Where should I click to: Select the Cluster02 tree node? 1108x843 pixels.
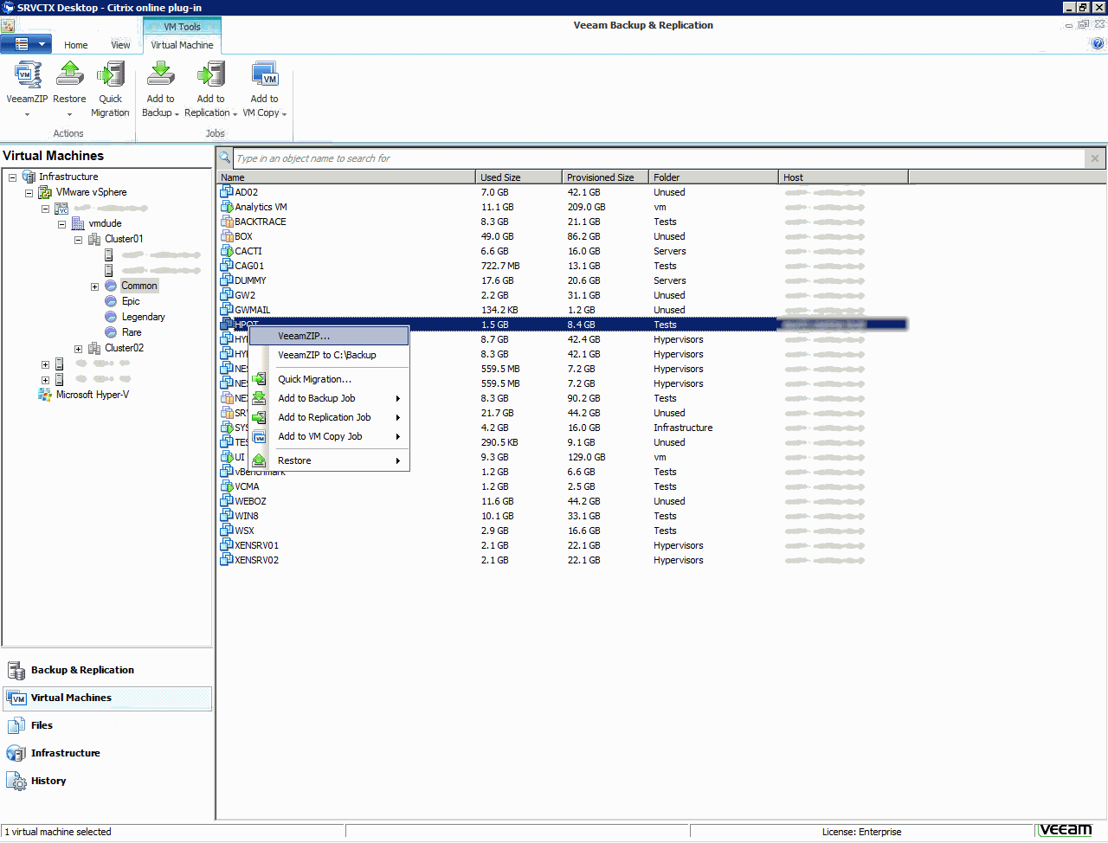(x=124, y=348)
